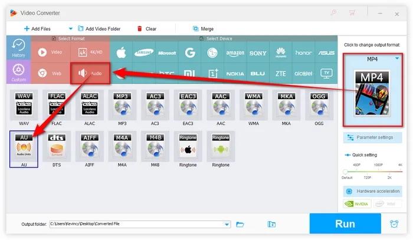
Task: Switch to 4K/HD format category
Action: click(90, 52)
